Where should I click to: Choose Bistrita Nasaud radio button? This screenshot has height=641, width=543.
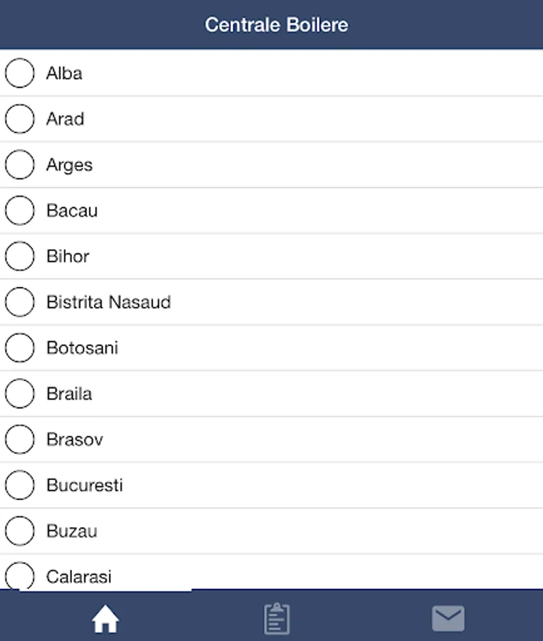[x=20, y=302]
